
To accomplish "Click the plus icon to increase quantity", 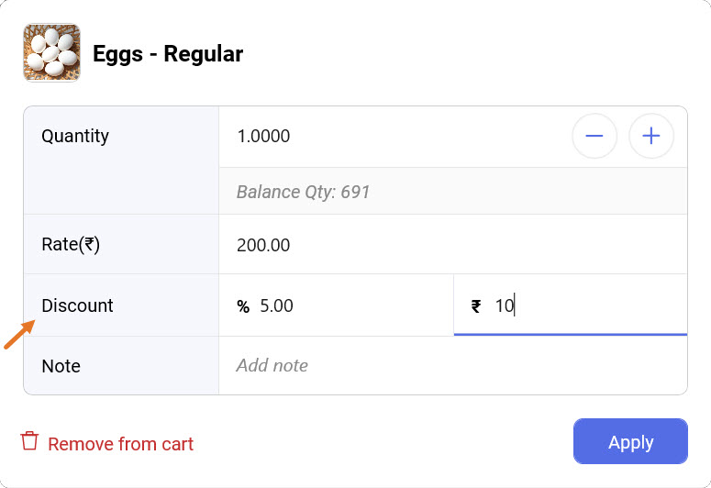I will pos(651,137).
